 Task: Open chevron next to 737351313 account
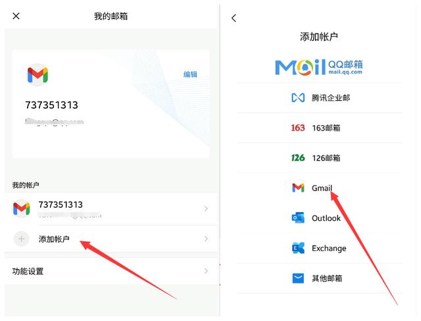pyautogui.click(x=206, y=209)
